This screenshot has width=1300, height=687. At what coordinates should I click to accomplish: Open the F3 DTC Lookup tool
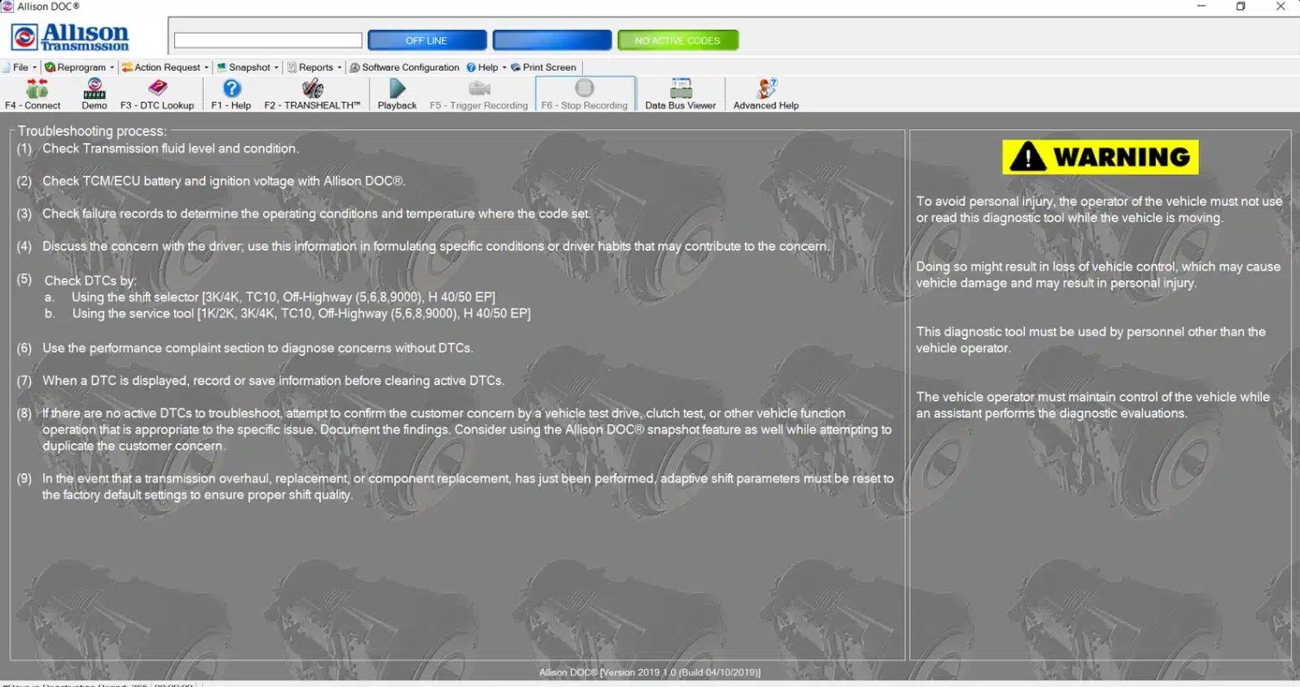click(158, 92)
